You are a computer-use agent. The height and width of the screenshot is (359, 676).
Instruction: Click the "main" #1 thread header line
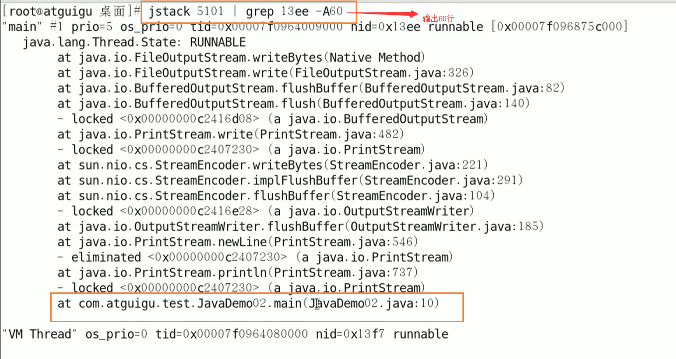pyautogui.click(x=318, y=27)
